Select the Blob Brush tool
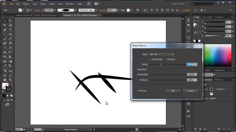This screenshot has height=132, width=236. [x=5, y=43]
